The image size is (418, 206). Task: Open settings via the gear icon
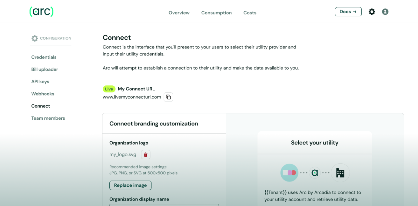pos(372,12)
